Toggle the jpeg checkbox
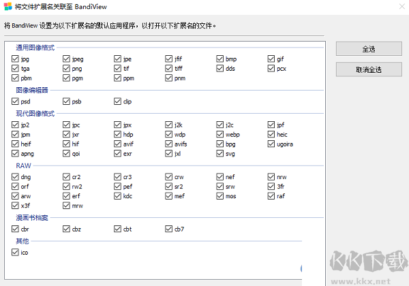Viewport: 409px width, 286px height. tap(66, 59)
